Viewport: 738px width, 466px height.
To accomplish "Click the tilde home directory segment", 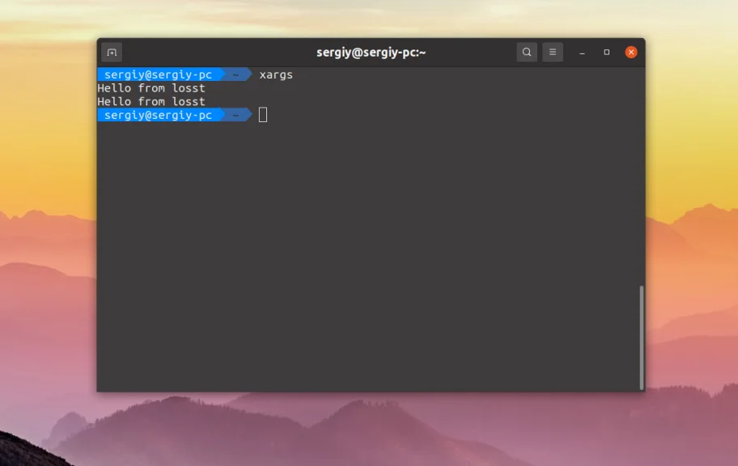I will (235, 74).
